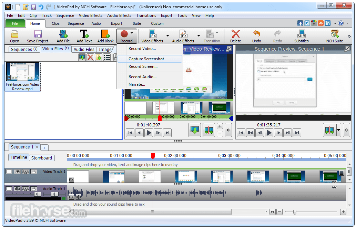The width and height of the screenshot is (356, 228).
Task: Expand the Record button dropdown arrow
Action: pos(132,33)
